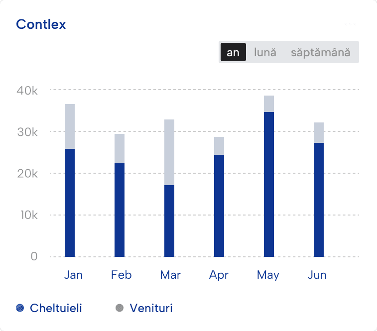Click the gray segment of February bar
This screenshot has height=331, width=377.
pyautogui.click(x=120, y=148)
